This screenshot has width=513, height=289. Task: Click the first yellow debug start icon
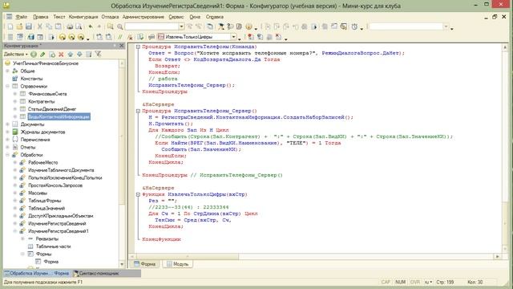[63, 37]
